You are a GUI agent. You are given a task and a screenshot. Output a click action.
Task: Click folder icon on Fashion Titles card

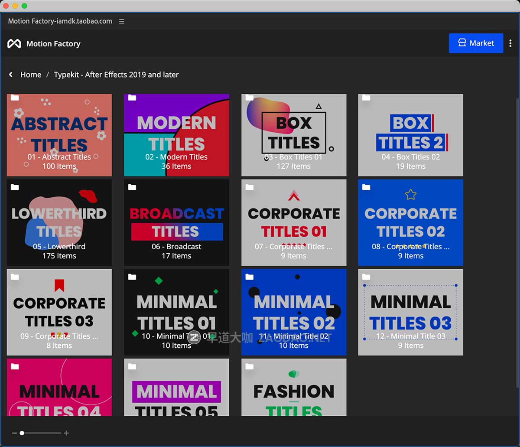pyautogui.click(x=249, y=367)
